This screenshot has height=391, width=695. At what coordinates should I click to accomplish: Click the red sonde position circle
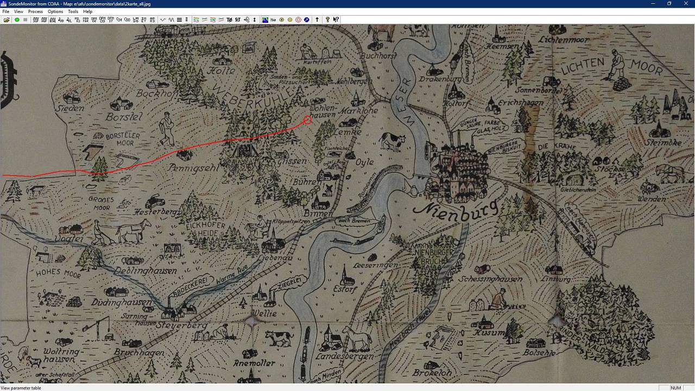point(307,120)
